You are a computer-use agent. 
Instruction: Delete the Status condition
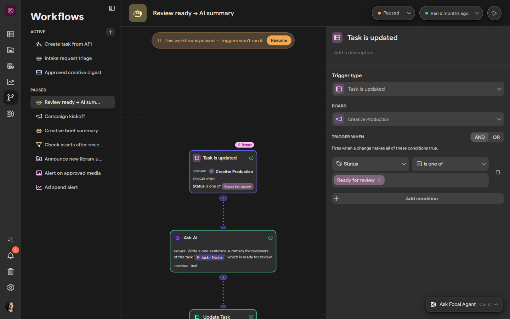tap(498, 172)
